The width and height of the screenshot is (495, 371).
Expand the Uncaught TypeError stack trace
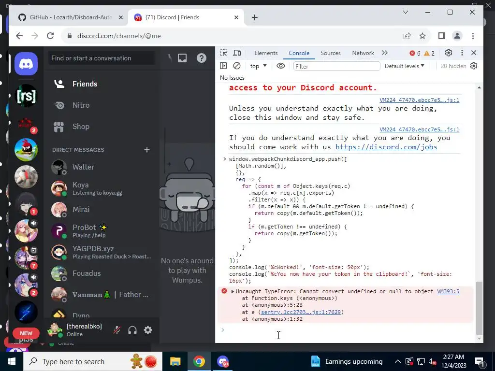coord(233,291)
